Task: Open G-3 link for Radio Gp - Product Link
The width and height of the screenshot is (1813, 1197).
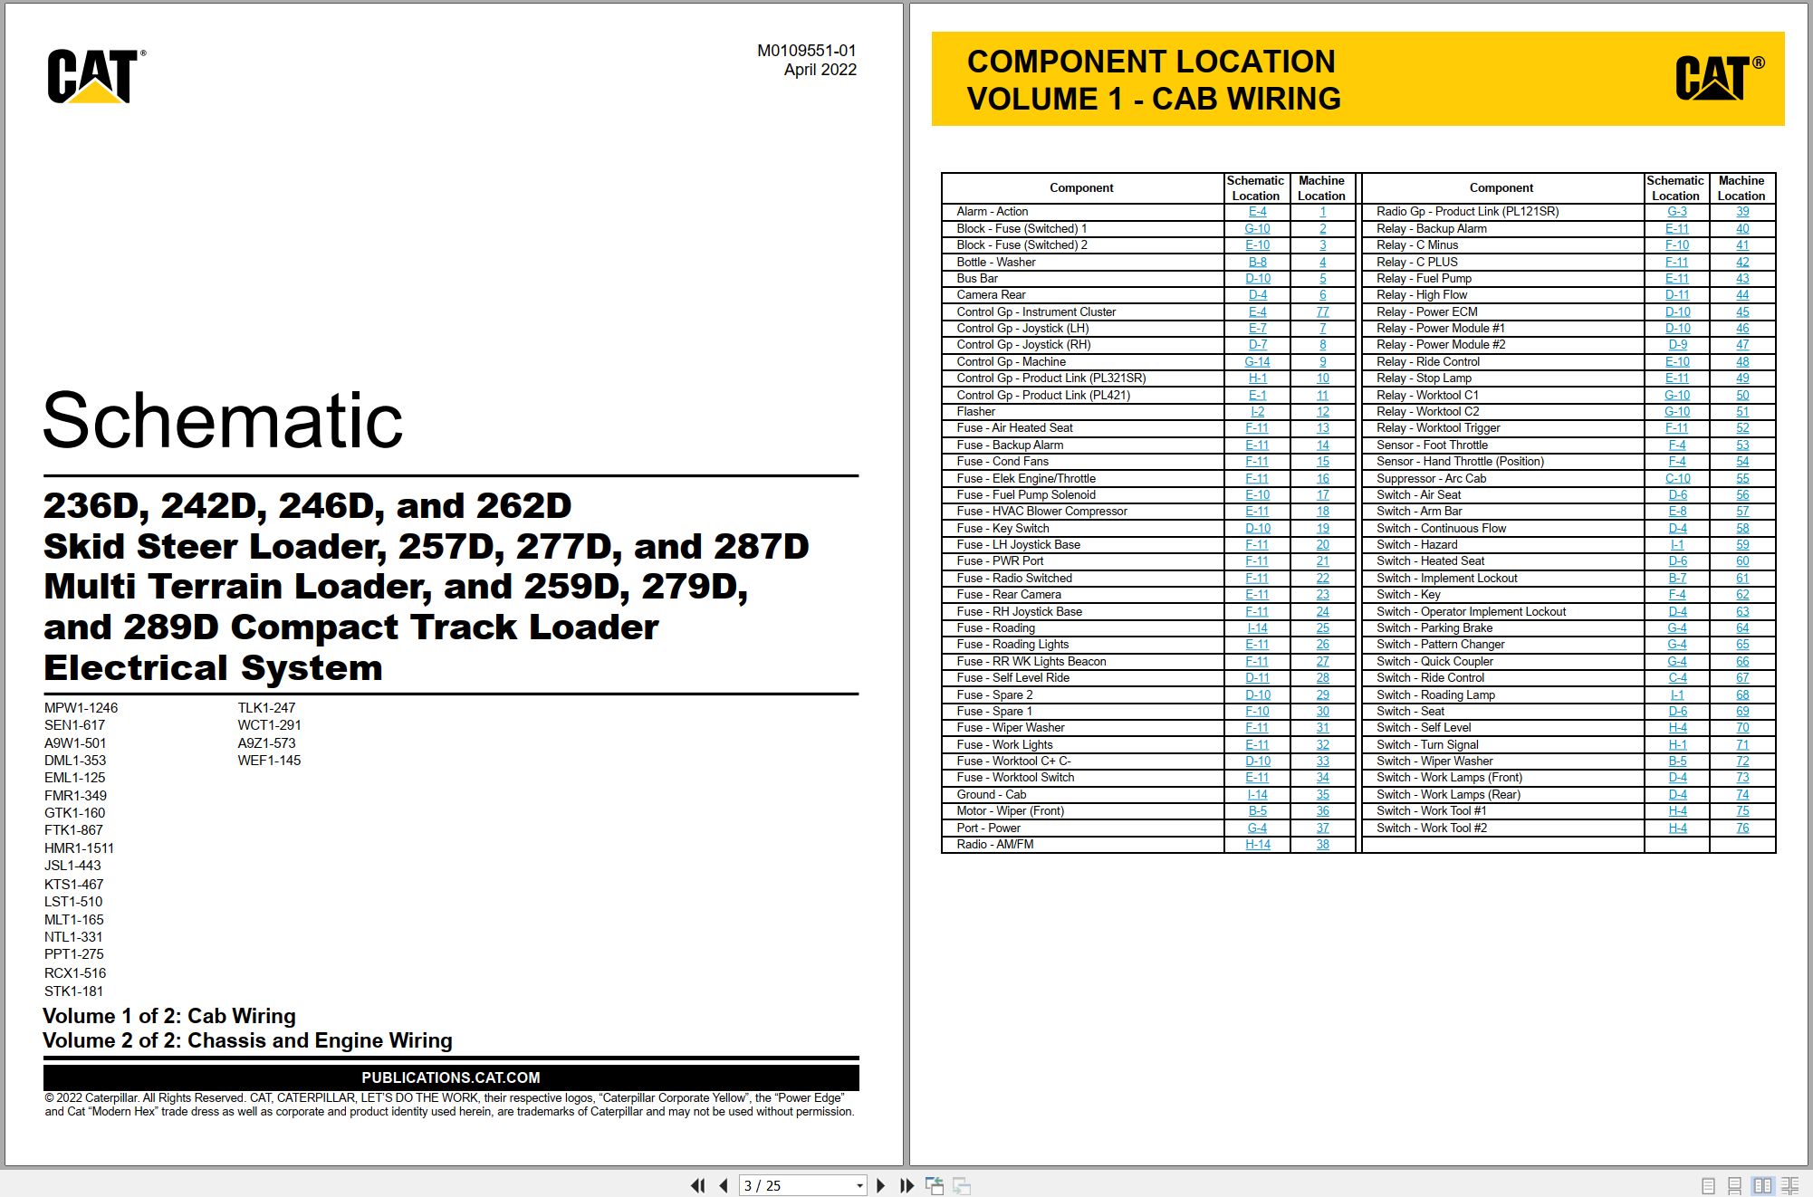Action: [1677, 212]
